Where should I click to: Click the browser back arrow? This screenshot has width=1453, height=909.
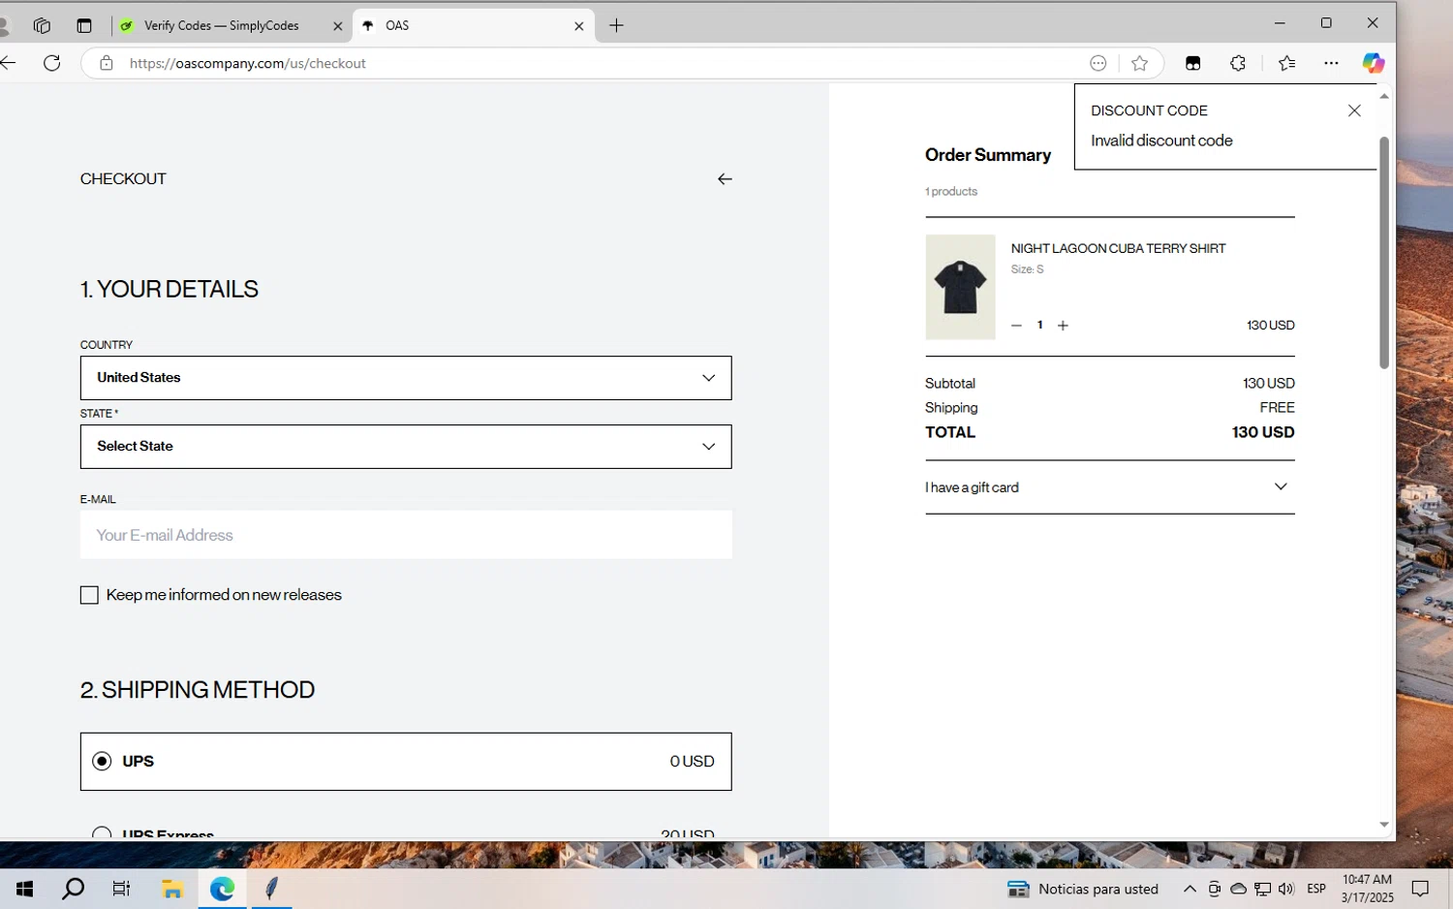click(x=9, y=63)
